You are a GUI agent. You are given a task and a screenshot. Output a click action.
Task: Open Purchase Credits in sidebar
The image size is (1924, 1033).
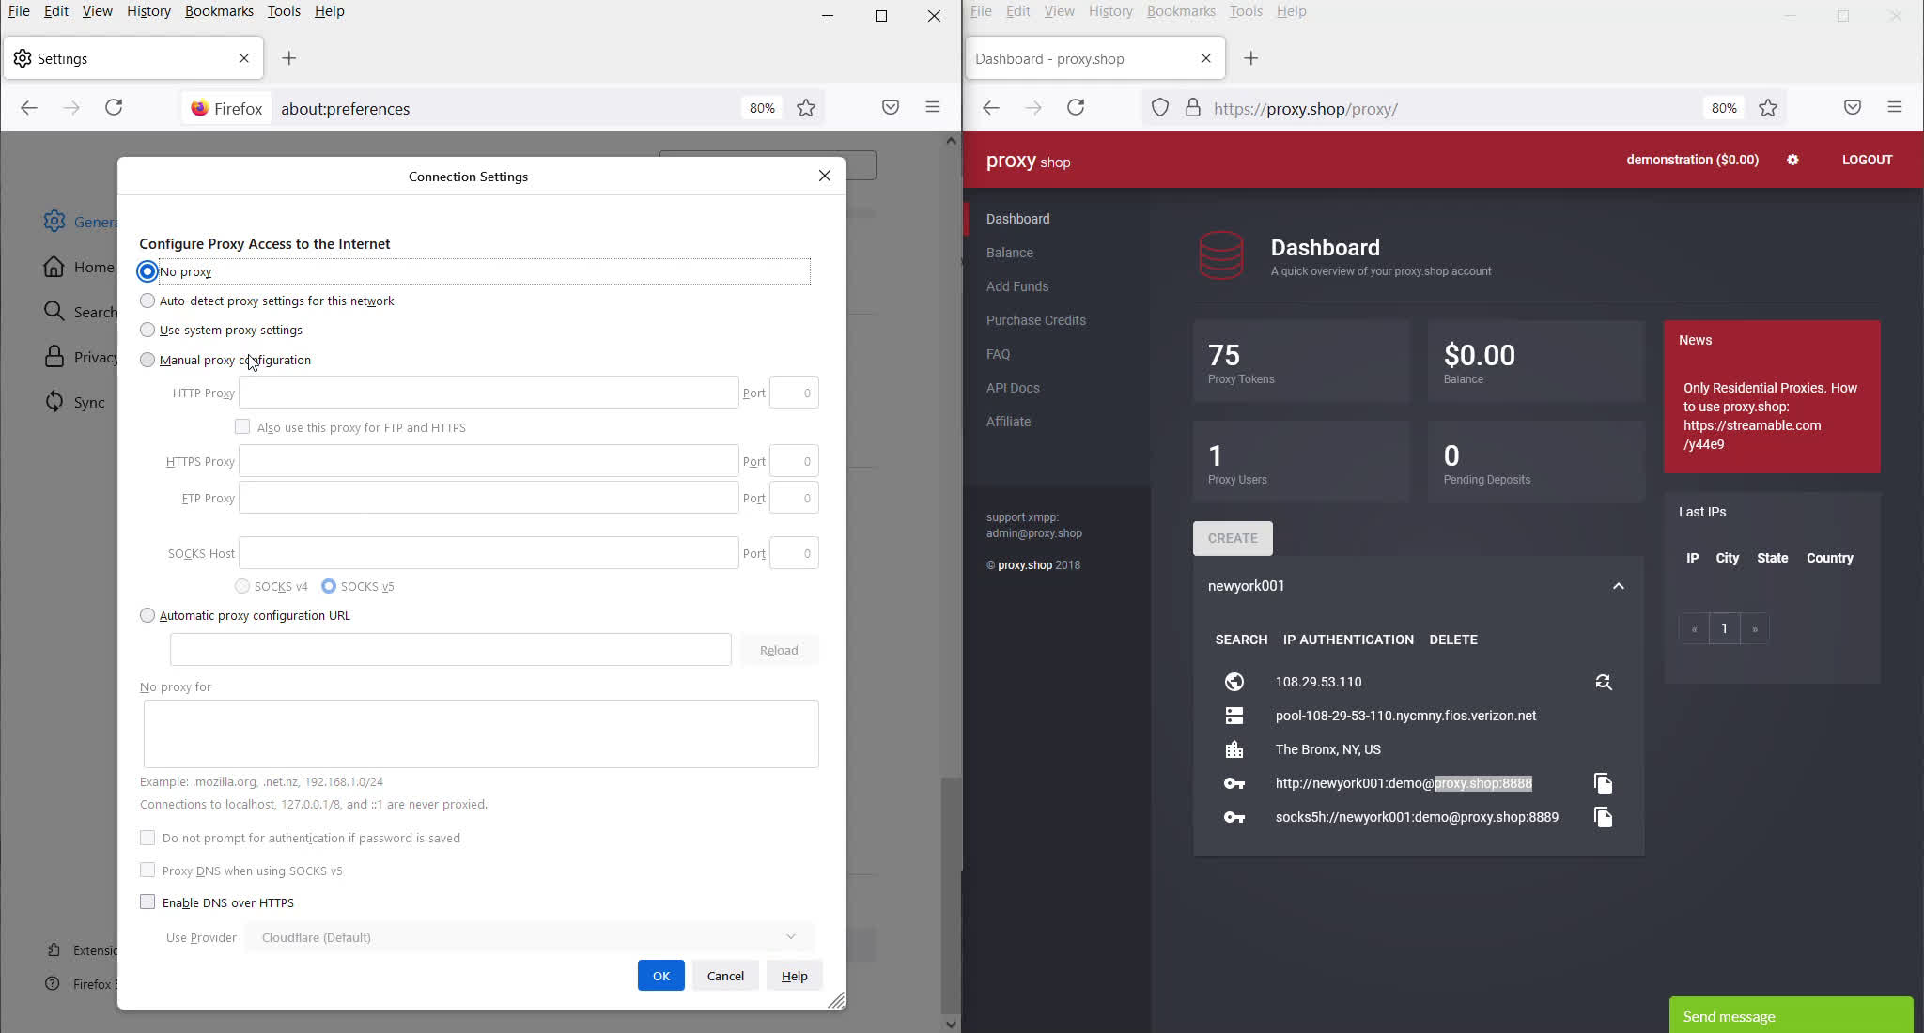1035,320
